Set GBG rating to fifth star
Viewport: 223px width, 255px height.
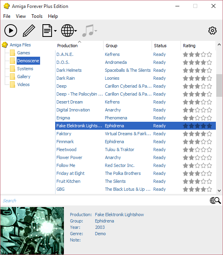pos(210,189)
